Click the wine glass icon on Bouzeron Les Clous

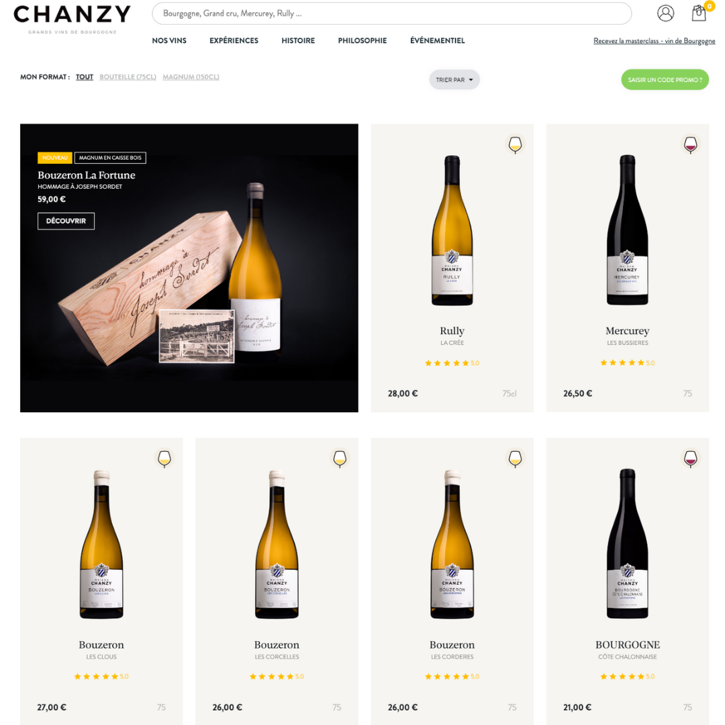[x=164, y=458]
